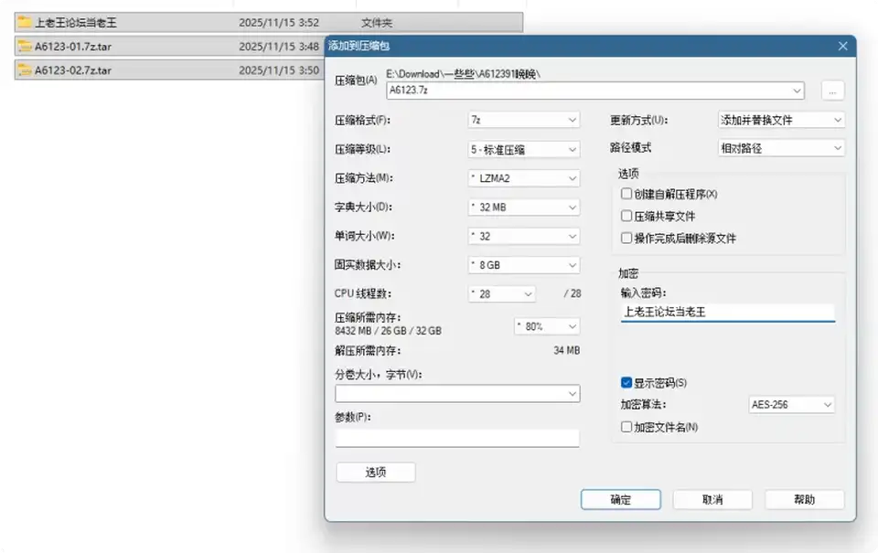
Task: Open 帮助 help button
Action: point(804,500)
